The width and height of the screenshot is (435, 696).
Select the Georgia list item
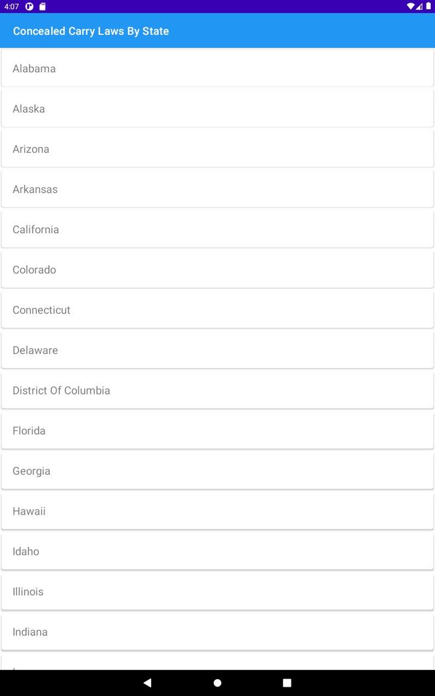[217, 471]
